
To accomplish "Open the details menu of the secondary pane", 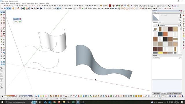I will (181, 58).
